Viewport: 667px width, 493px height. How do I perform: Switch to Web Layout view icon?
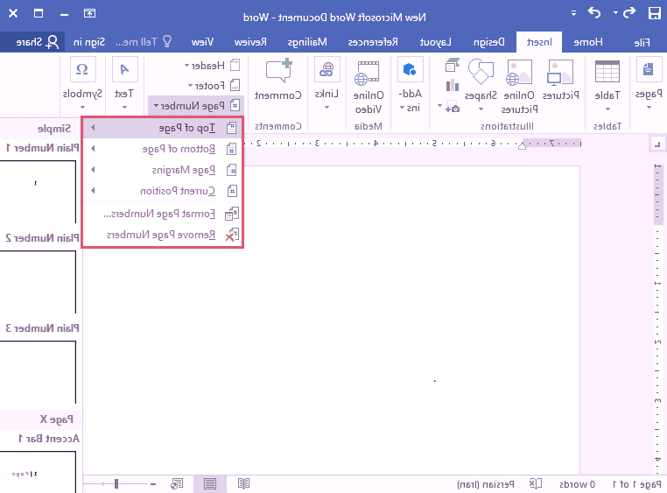pos(177,483)
